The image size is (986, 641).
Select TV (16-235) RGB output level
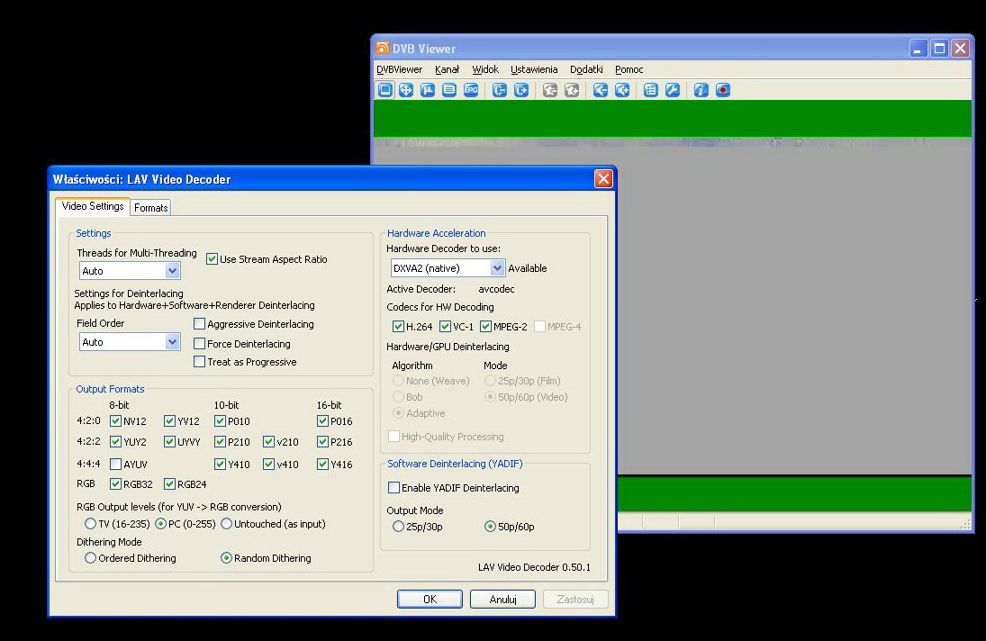(91, 524)
